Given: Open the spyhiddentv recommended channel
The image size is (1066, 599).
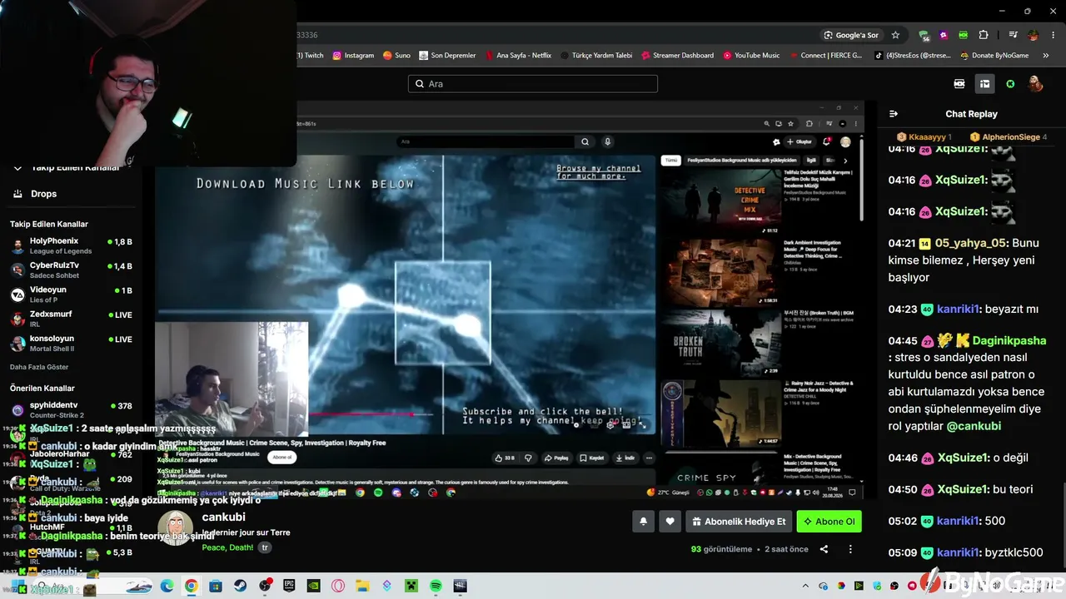Looking at the screenshot, I should pos(72,409).
